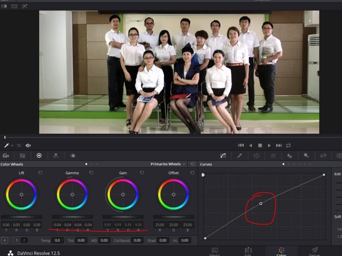
Task: Toggle the highlight magic wand icon
Action: pos(24,6)
